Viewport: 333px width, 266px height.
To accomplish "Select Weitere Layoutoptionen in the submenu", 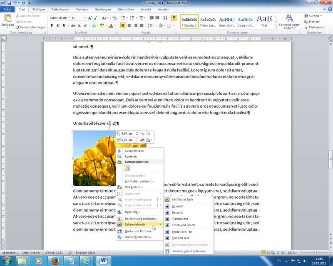I will click(x=189, y=251).
